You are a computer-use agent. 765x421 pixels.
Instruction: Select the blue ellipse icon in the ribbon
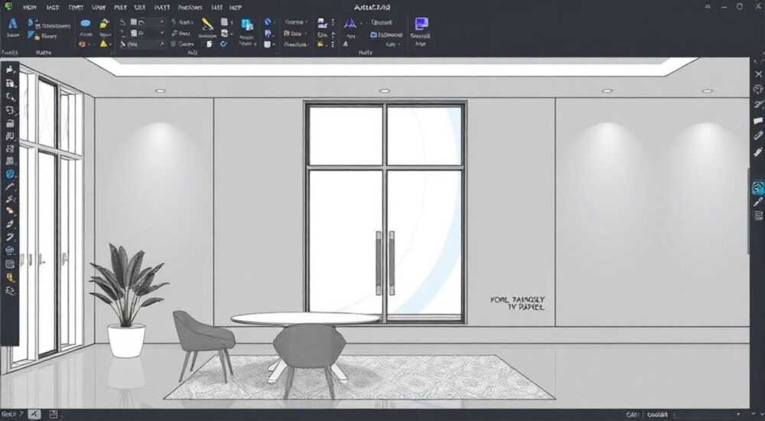tap(86, 24)
